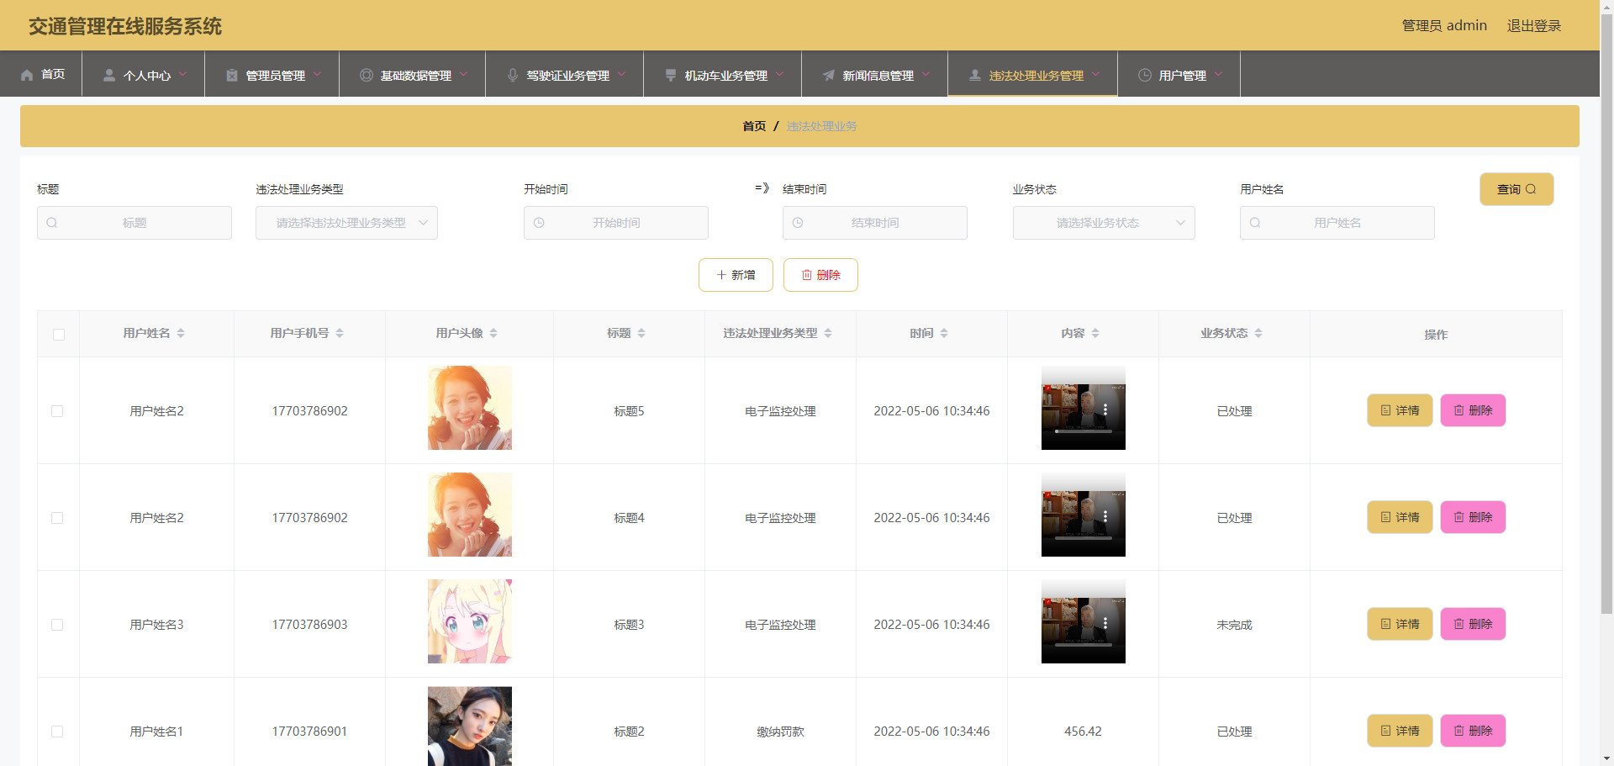This screenshot has width=1614, height=766.
Task: Click the clock icon in 结束时间 field
Action: click(x=798, y=223)
